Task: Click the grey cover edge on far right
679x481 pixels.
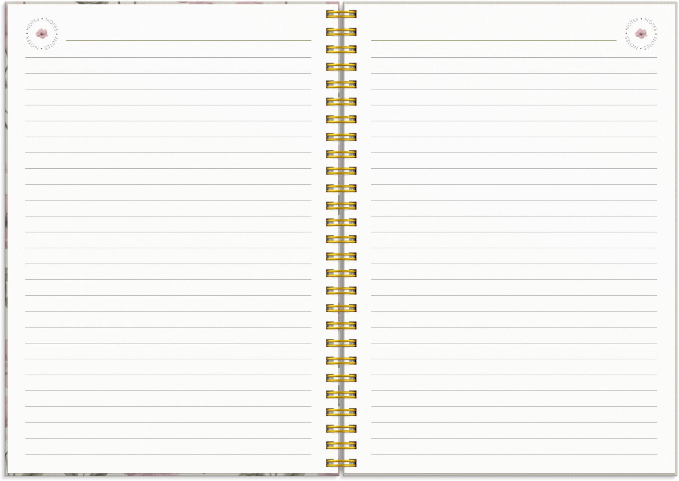Action: tap(676, 240)
